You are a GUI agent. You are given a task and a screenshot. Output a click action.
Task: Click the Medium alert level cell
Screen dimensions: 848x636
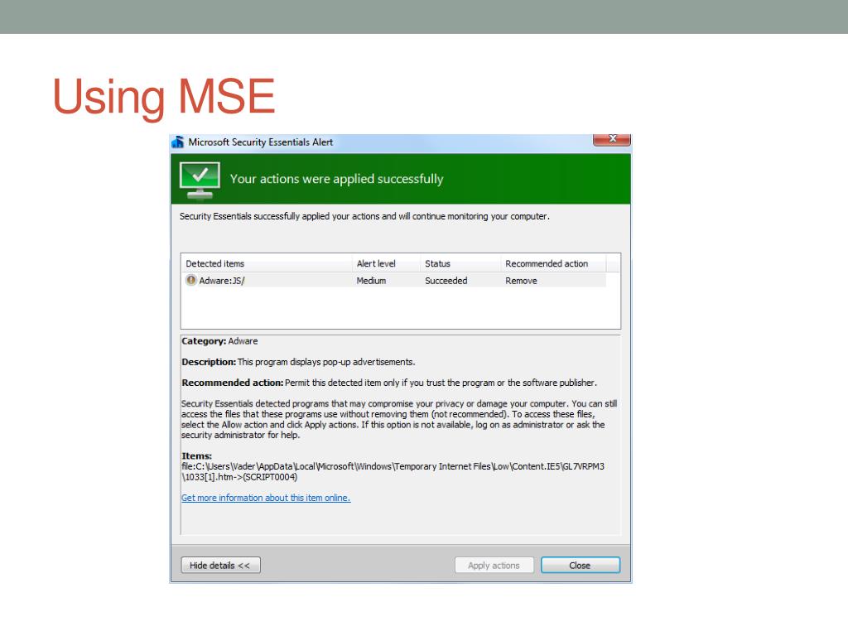[x=371, y=281]
